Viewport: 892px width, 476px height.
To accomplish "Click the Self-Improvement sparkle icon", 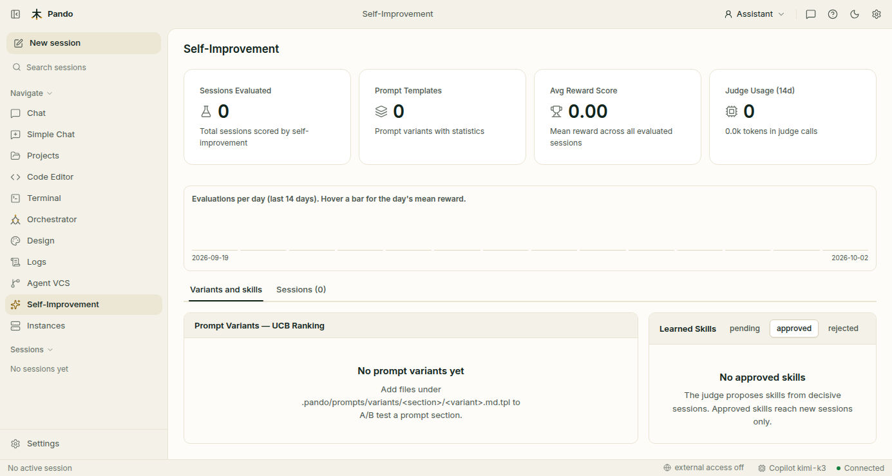I will [x=15, y=305].
